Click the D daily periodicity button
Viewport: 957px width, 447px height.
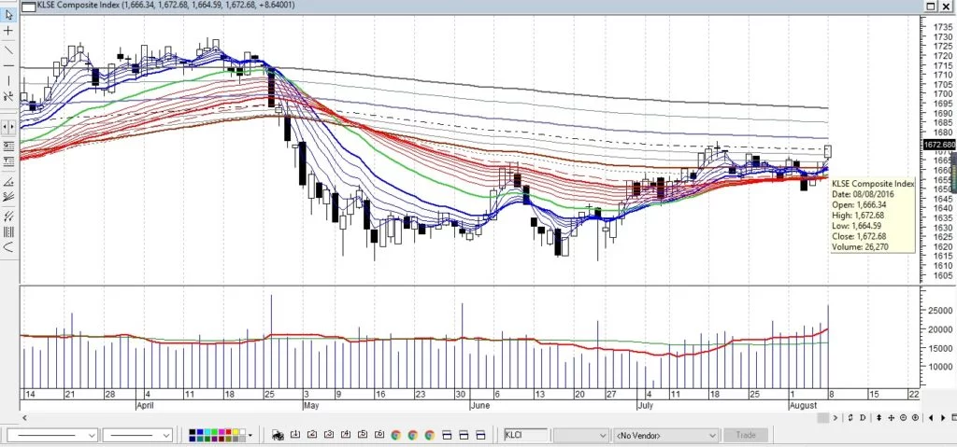tap(863, 418)
